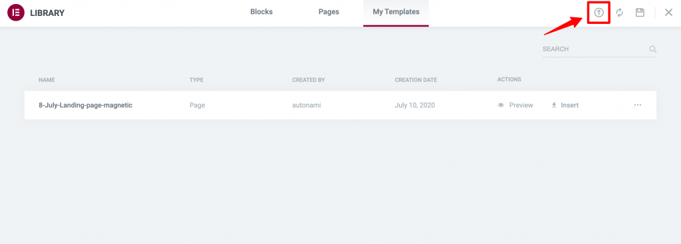Screen dimensions: 681x244
Task: Open the three-dots more actions menu
Action: coord(638,105)
